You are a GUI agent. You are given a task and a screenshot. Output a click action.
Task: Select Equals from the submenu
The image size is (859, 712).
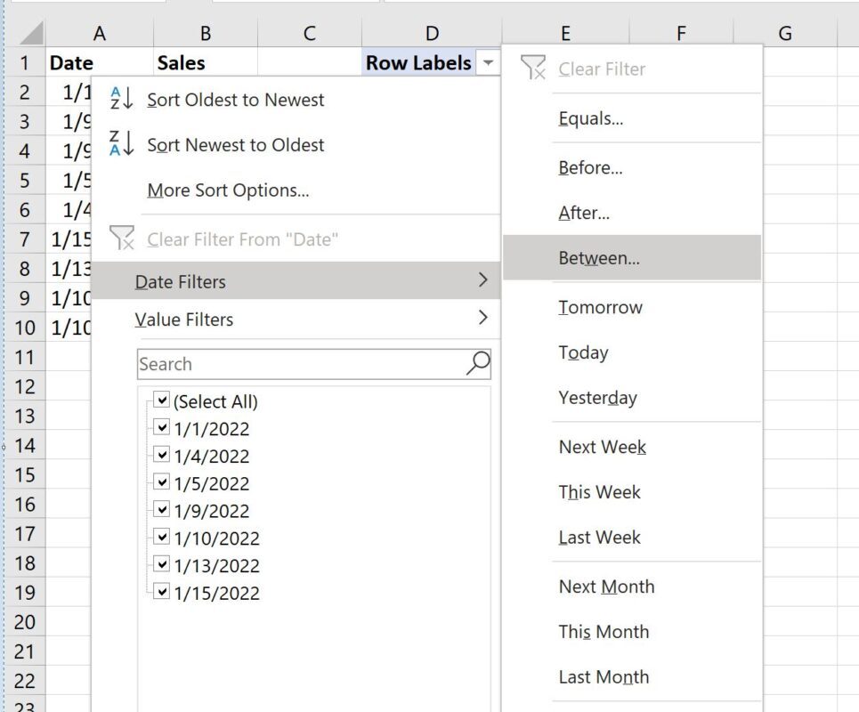coord(588,117)
